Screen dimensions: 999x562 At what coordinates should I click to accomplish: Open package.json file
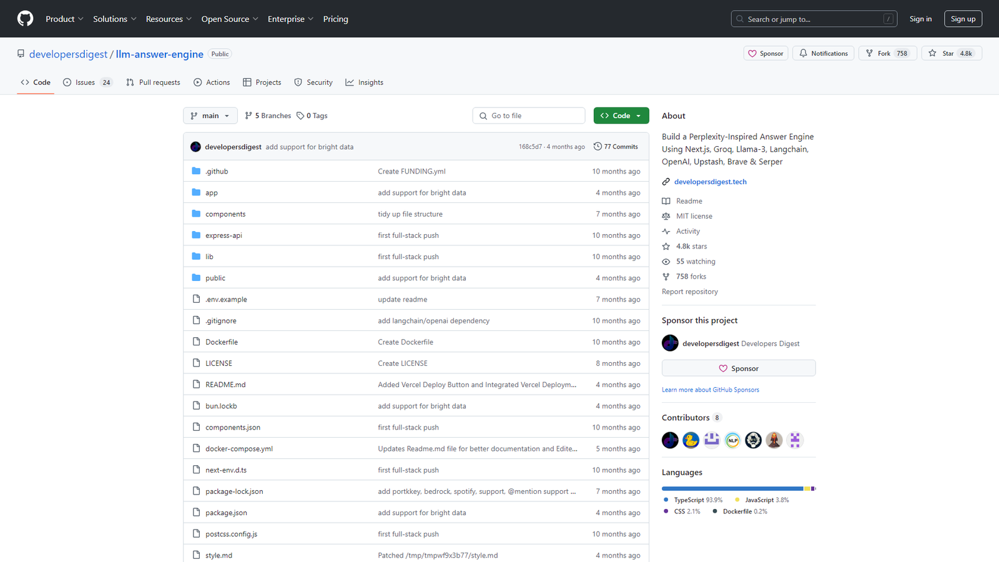click(x=226, y=513)
